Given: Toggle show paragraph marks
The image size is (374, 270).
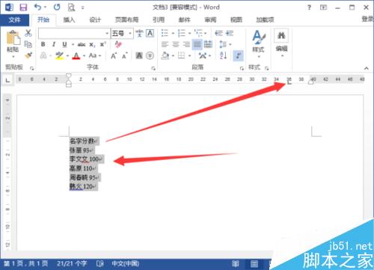Looking at the screenshot, I should click(x=238, y=55).
